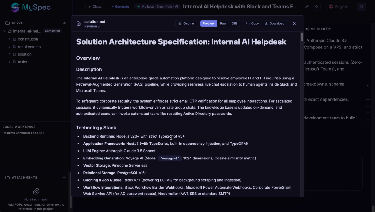Click the document icon next to tasks
Image resolution: width=375 pixels, height=212 pixels.
click(x=15, y=62)
